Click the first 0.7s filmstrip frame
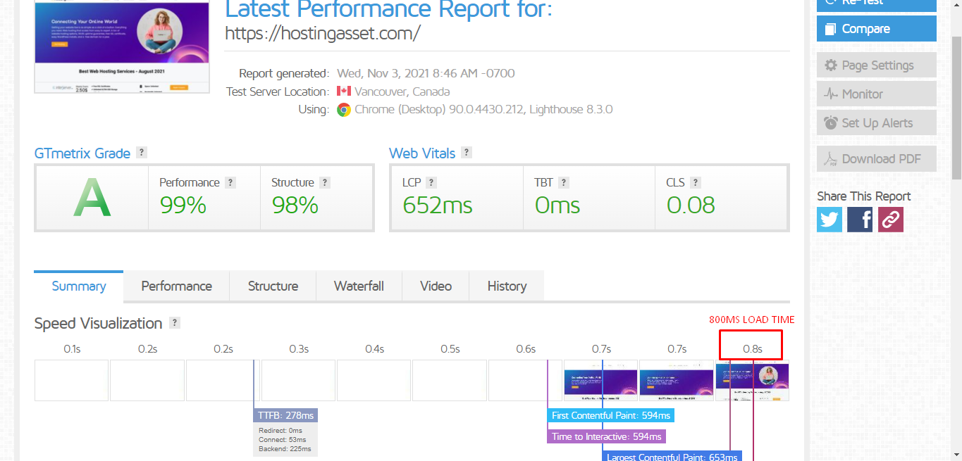962x461 pixels. click(600, 381)
